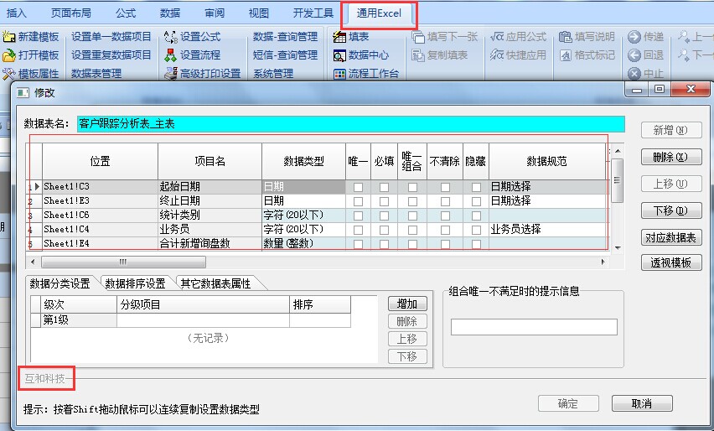Toggle 唯一 checkbox for 起始日期 row
Image resolution: width=714 pixels, height=431 pixels.
pyautogui.click(x=359, y=187)
